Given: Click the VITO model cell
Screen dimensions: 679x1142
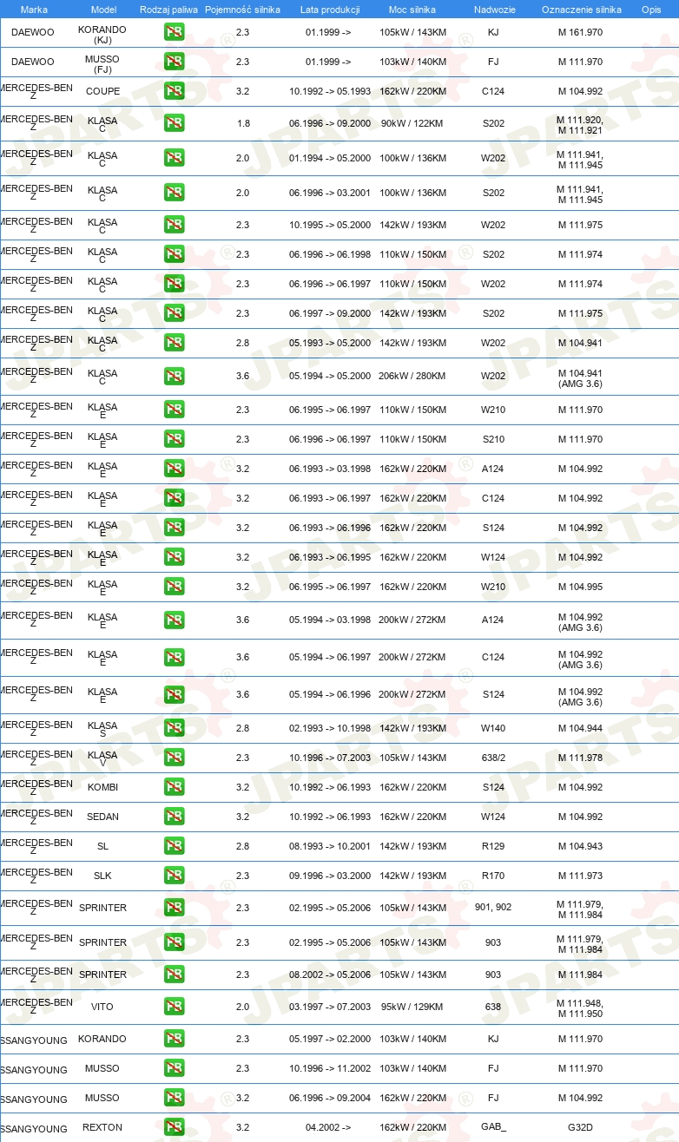Looking at the screenshot, I should (x=102, y=1007).
